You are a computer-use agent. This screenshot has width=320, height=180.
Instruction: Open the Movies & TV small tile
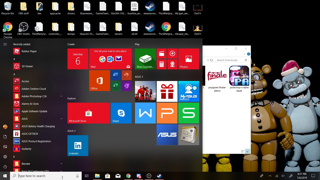coord(161,53)
